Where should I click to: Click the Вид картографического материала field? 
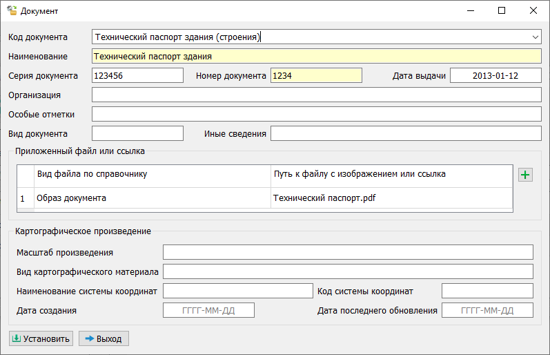(348, 271)
